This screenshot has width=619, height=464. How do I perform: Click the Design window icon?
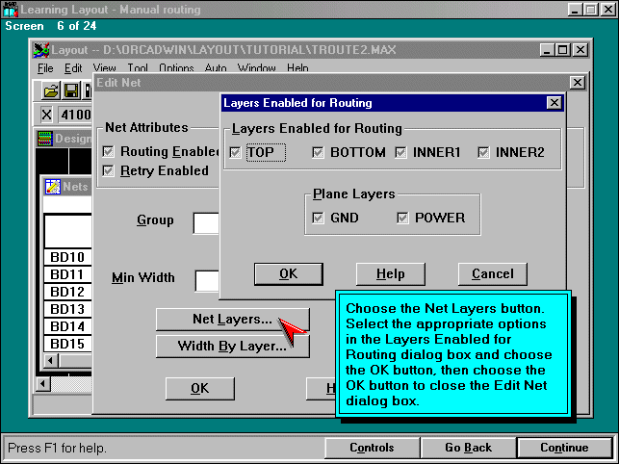click(44, 139)
